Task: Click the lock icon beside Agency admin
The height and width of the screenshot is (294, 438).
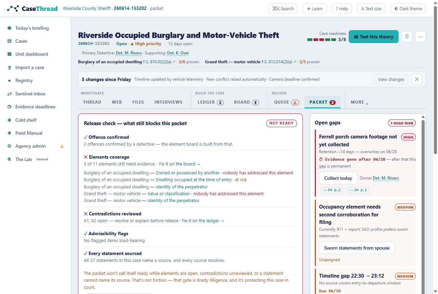Action: pos(62,146)
